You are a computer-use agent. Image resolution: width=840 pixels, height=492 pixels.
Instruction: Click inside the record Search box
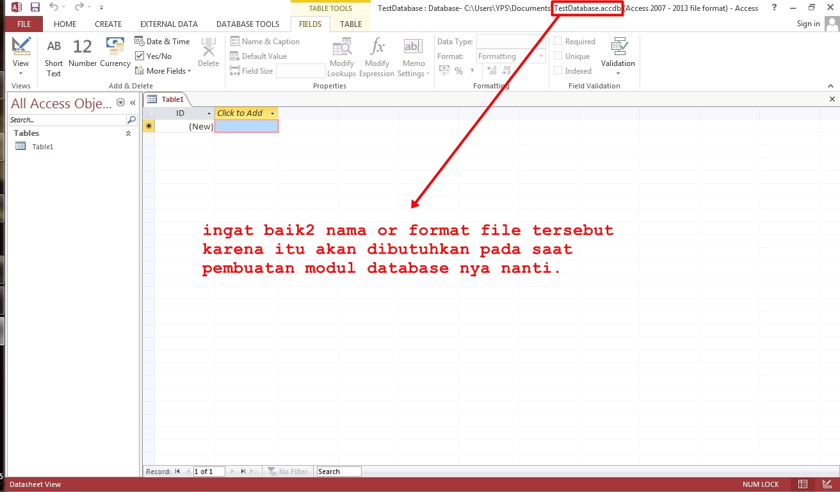(x=338, y=471)
